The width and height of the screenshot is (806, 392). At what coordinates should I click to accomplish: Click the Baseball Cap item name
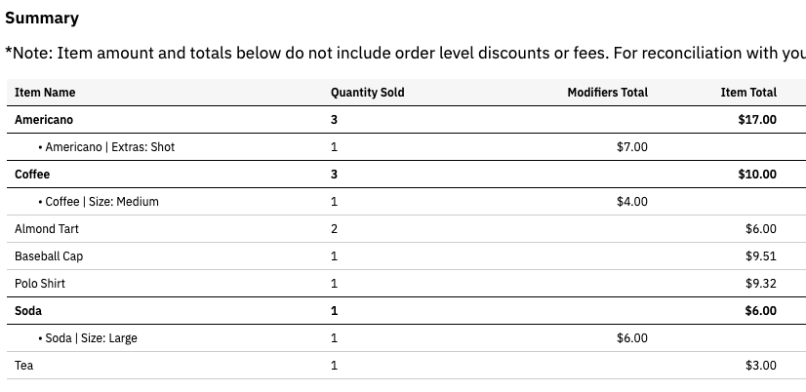click(49, 256)
